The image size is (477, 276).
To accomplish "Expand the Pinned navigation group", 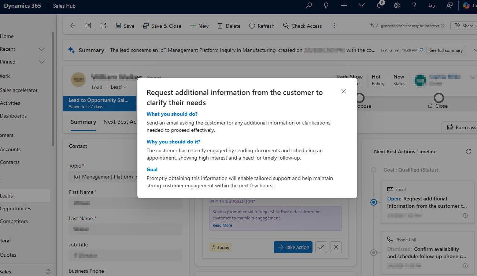I will [42, 62].
